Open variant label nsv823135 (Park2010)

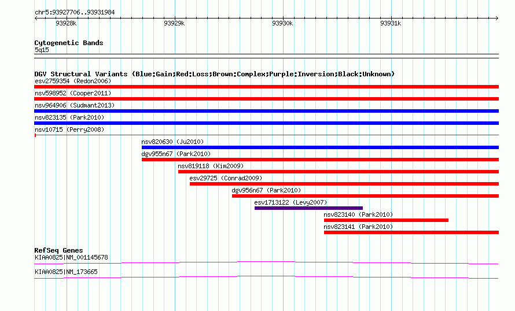[69, 117]
